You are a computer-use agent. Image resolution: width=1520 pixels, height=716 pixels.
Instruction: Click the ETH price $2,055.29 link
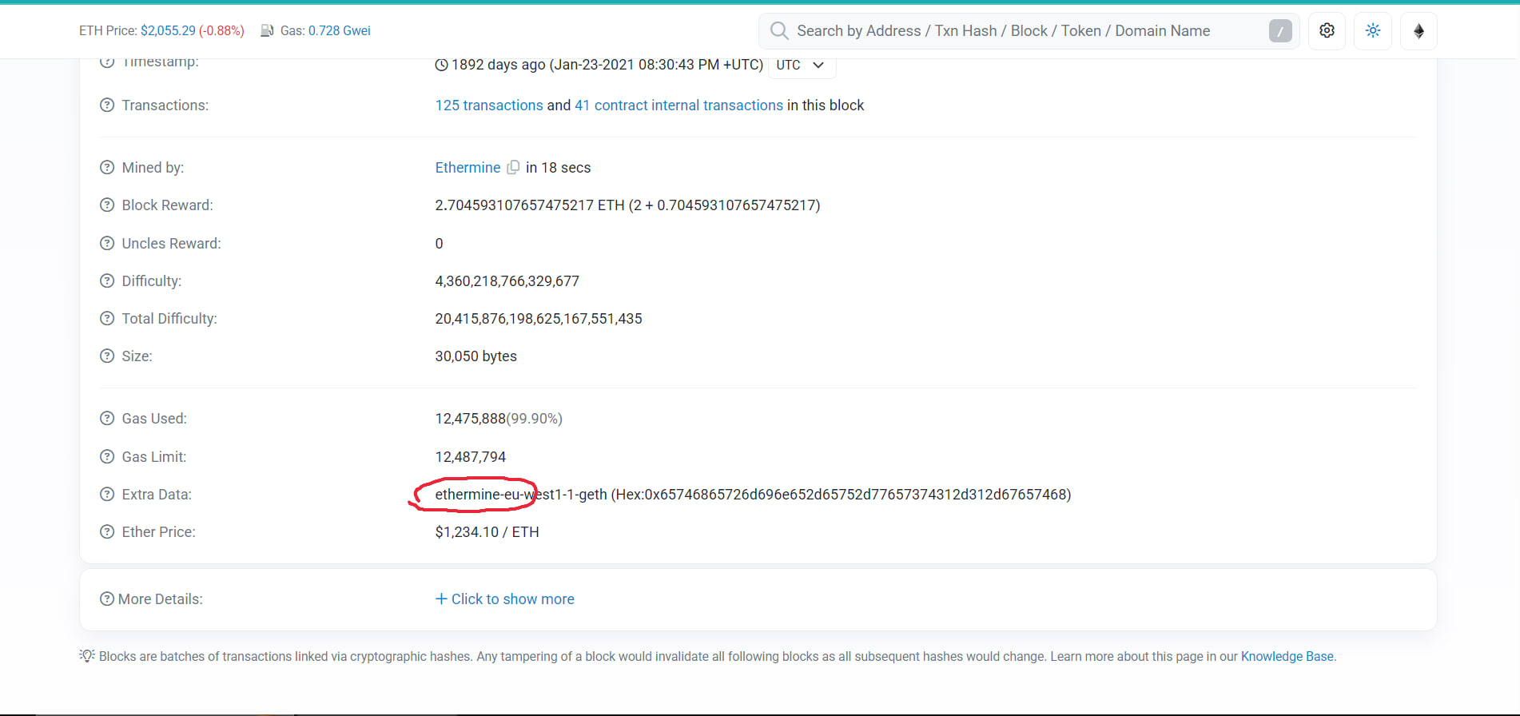click(x=168, y=30)
